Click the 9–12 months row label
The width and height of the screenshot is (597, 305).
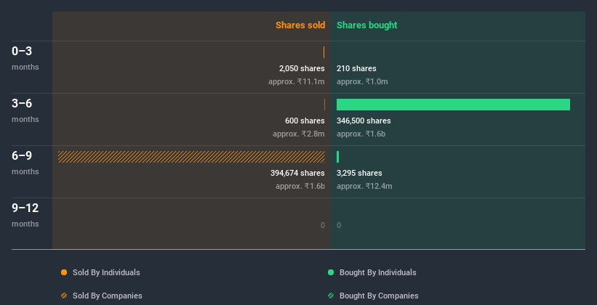pos(25,215)
